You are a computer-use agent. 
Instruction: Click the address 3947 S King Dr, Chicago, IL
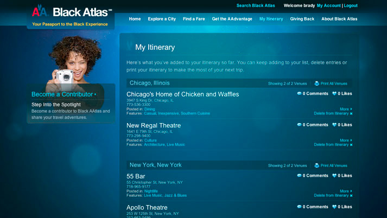pos(150,100)
